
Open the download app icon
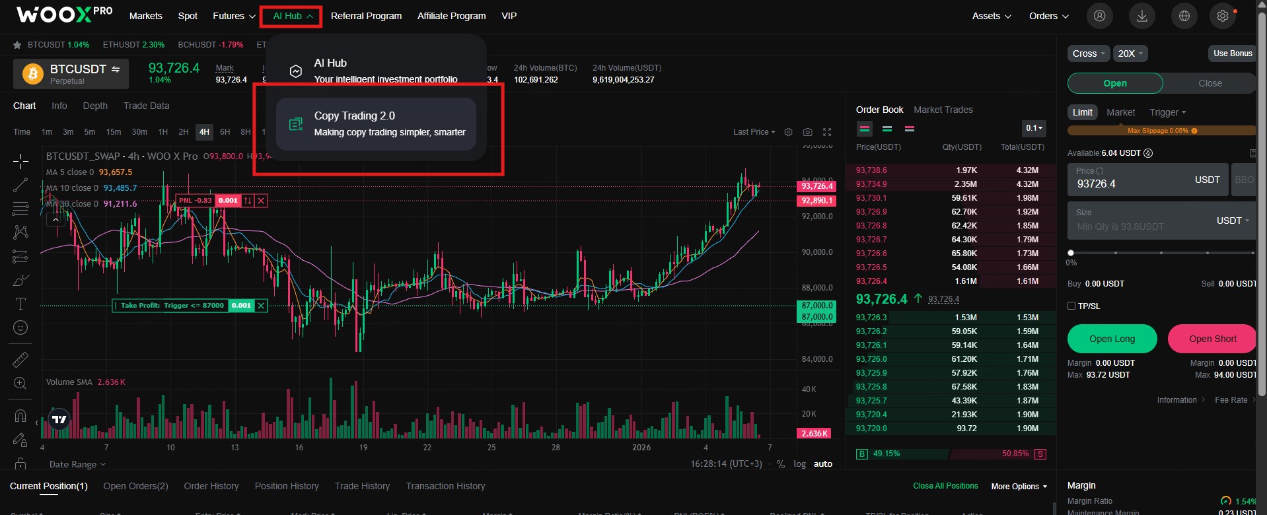[1141, 16]
